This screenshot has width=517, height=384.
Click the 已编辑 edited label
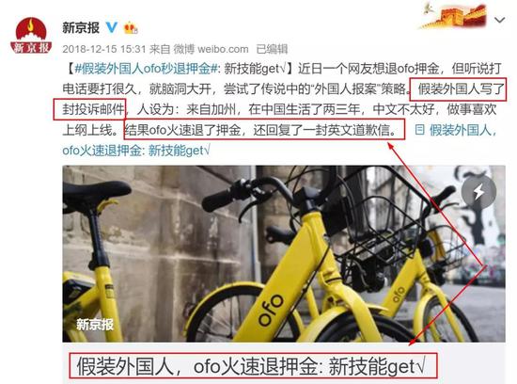click(272, 49)
